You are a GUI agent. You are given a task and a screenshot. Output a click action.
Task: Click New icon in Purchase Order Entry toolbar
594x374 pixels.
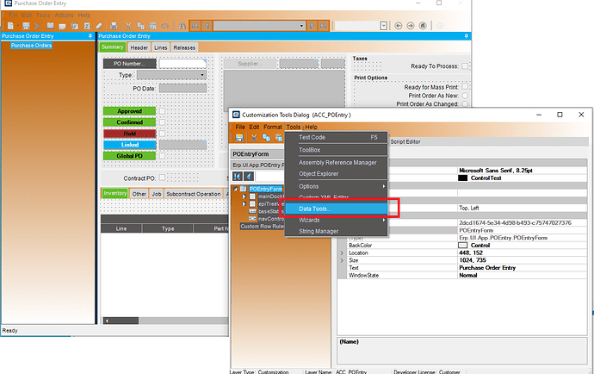click(x=10, y=26)
